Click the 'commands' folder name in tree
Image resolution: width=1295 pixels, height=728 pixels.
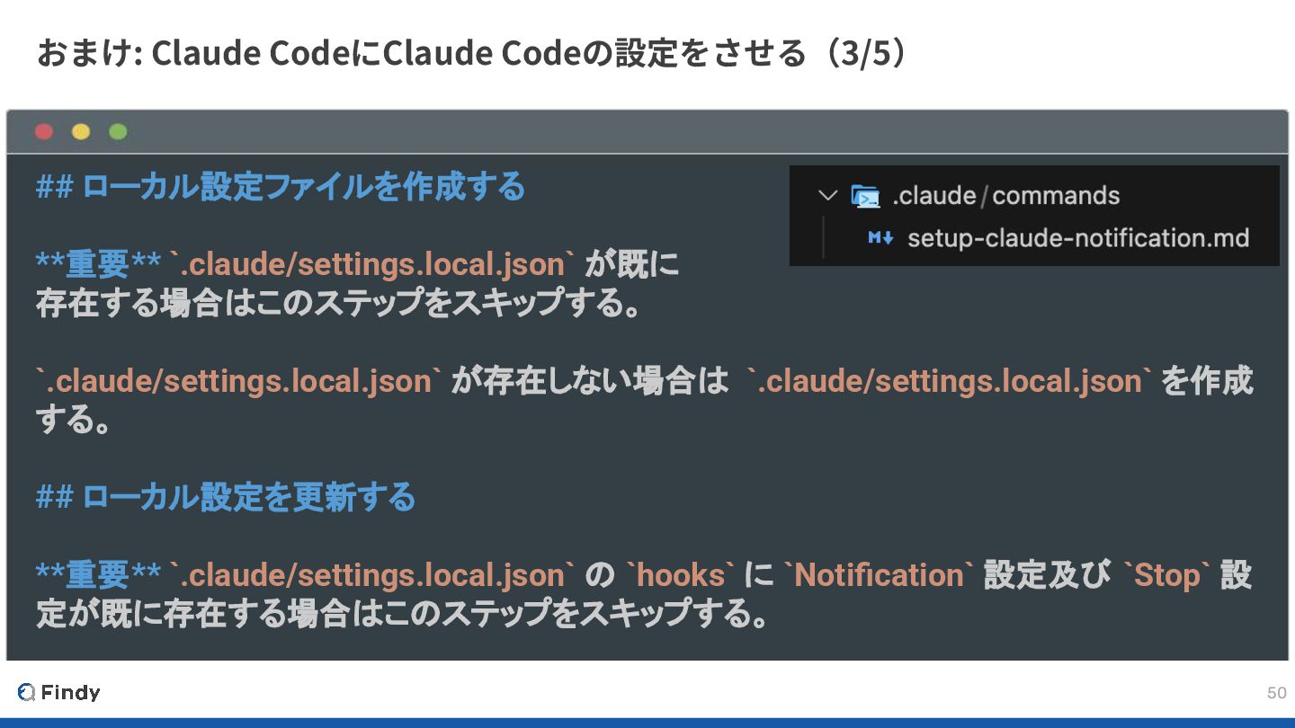point(1056,196)
